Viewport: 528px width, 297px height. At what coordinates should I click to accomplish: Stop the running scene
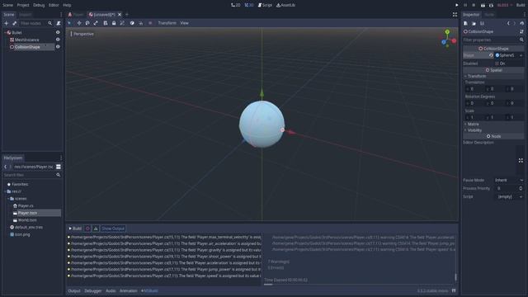[x=474, y=5]
